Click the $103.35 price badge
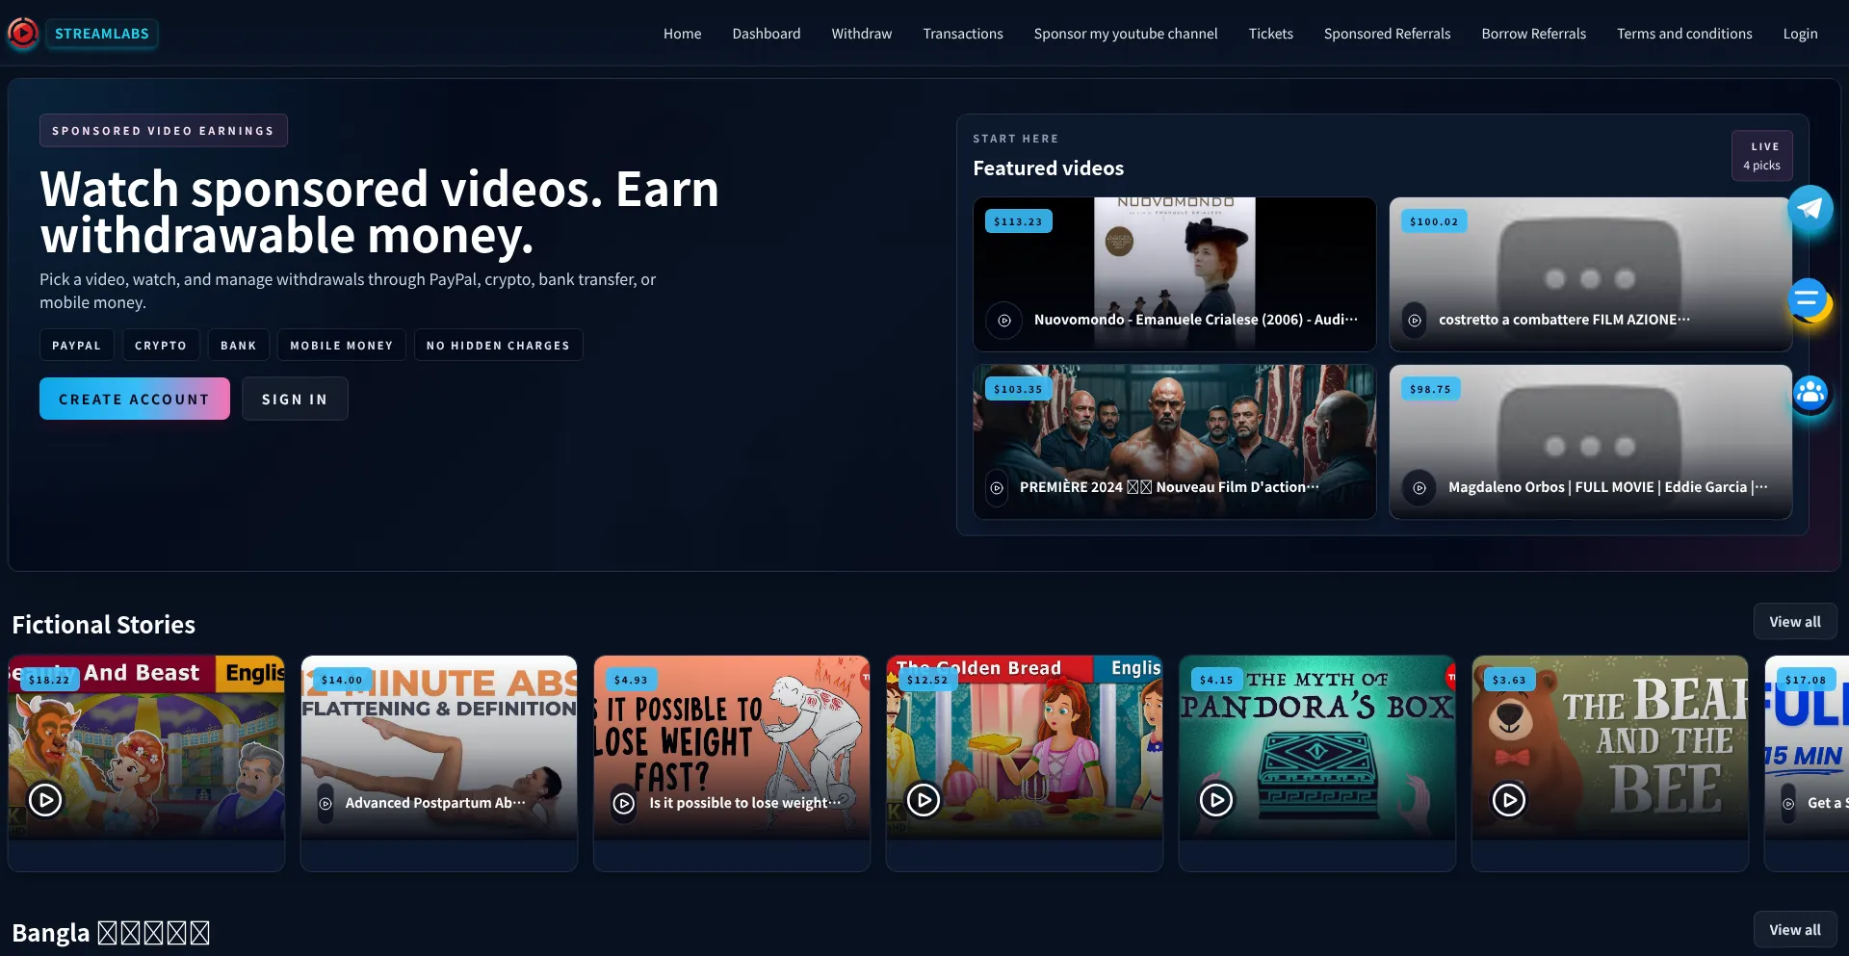This screenshot has width=1849, height=956. tap(1018, 389)
